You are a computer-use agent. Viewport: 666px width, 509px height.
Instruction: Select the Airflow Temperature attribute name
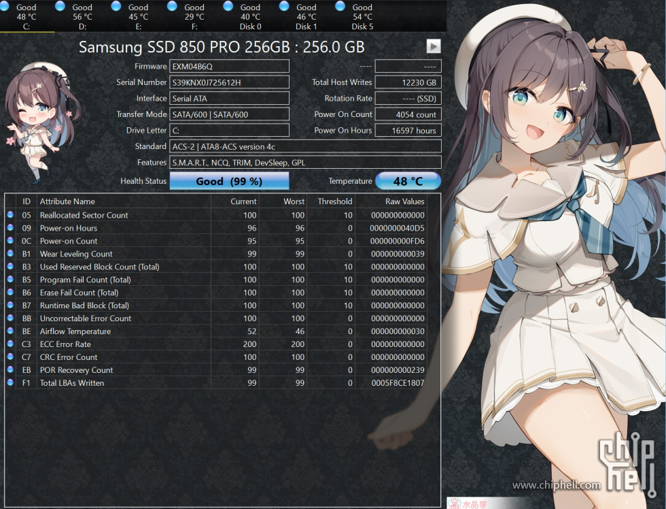tap(75, 331)
